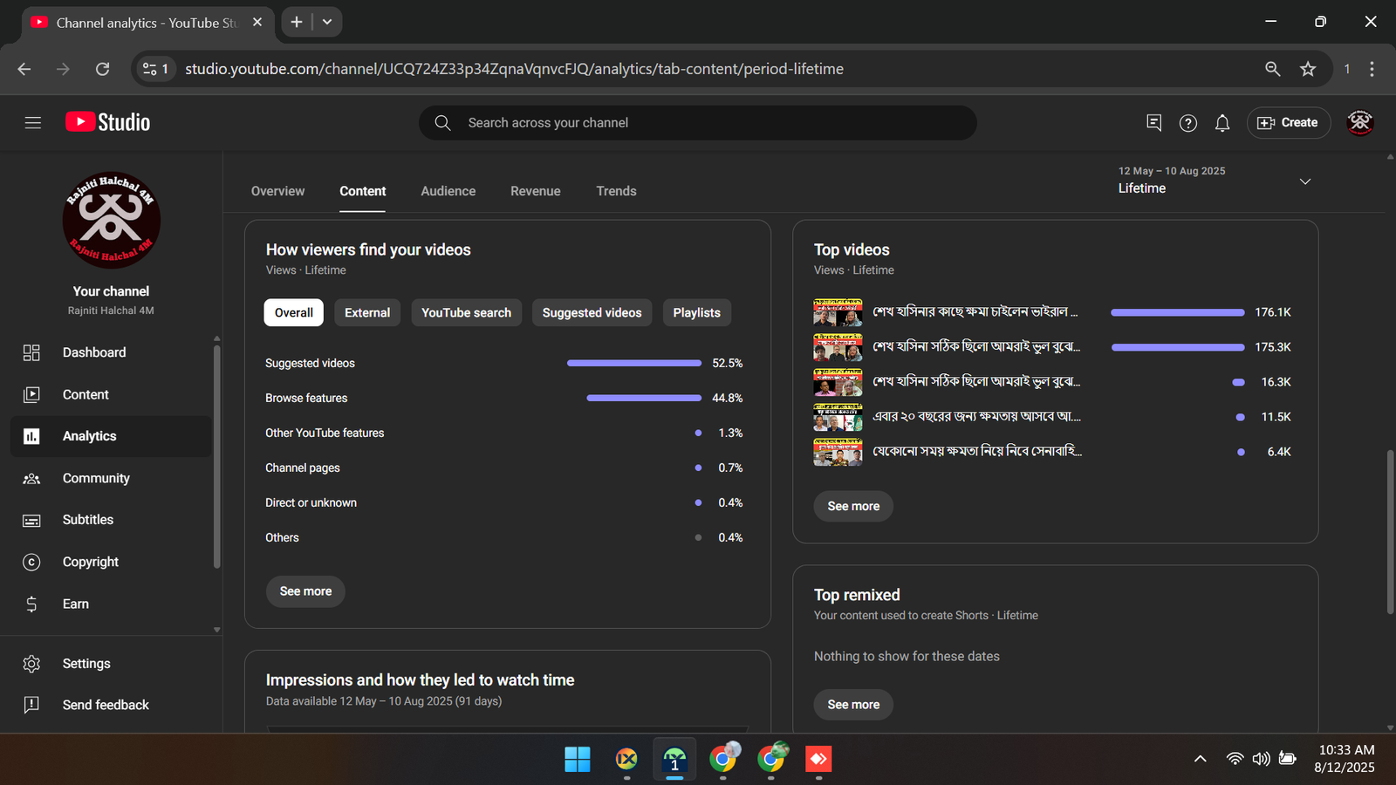Select the External traffic filter chip
Viewport: 1396px width, 785px height.
[x=367, y=313]
